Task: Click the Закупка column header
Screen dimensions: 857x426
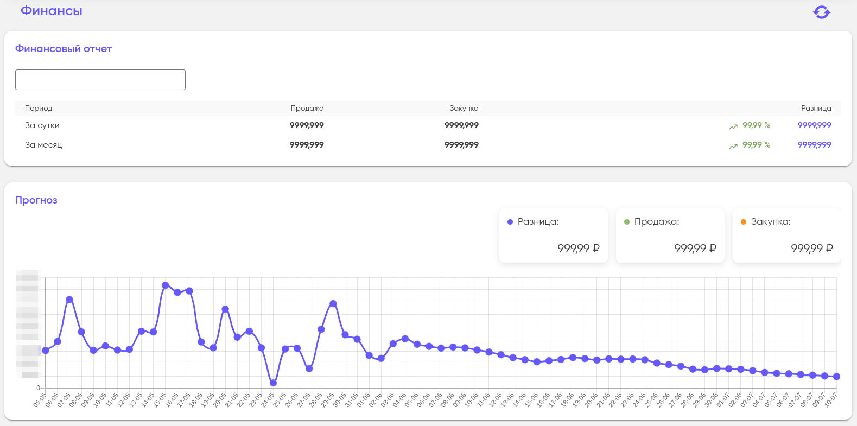Action: 464,109
